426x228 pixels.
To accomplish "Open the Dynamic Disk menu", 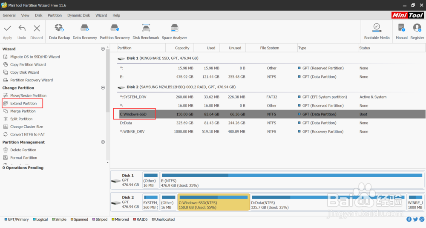I will click(78, 15).
